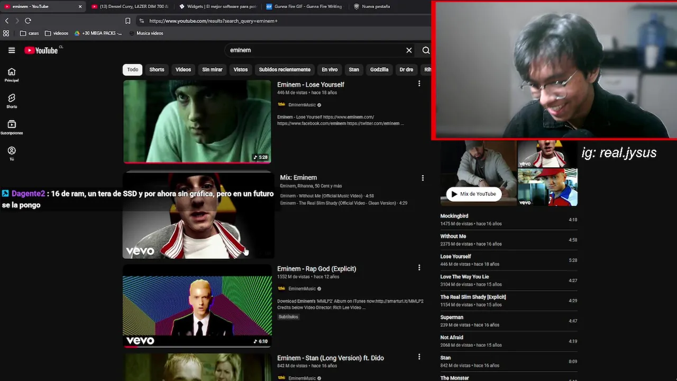
Task: Open Eminem - Rap God (Explicit) title
Action: coord(316,269)
